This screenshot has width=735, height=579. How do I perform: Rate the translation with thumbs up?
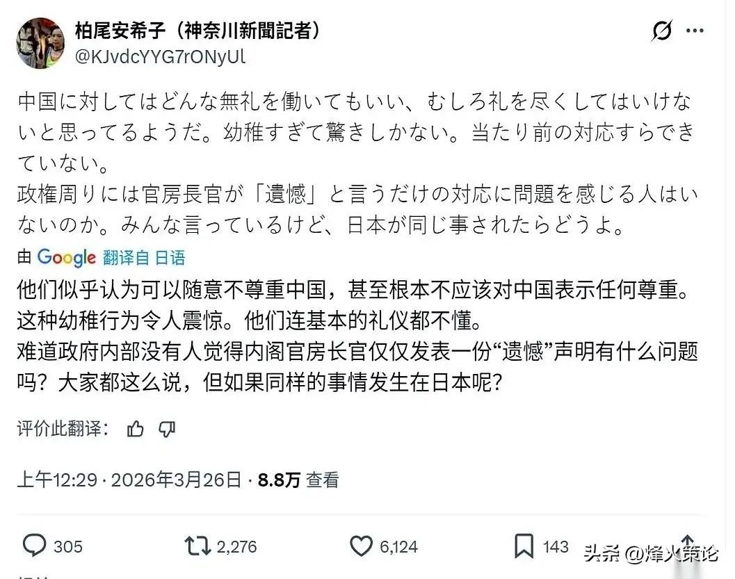coord(135,430)
